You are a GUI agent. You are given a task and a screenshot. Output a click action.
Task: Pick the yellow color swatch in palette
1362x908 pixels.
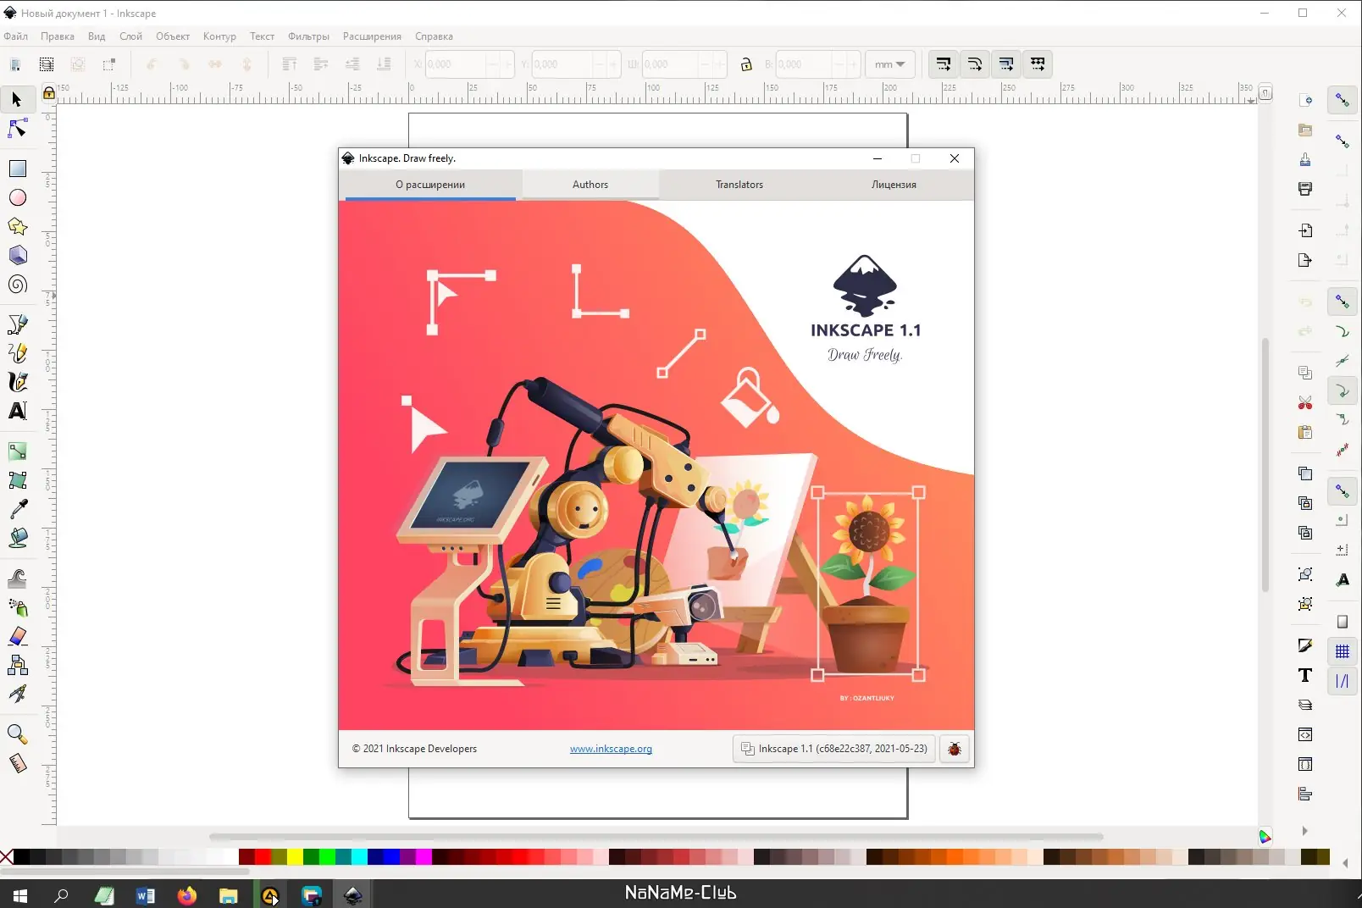coord(295,857)
